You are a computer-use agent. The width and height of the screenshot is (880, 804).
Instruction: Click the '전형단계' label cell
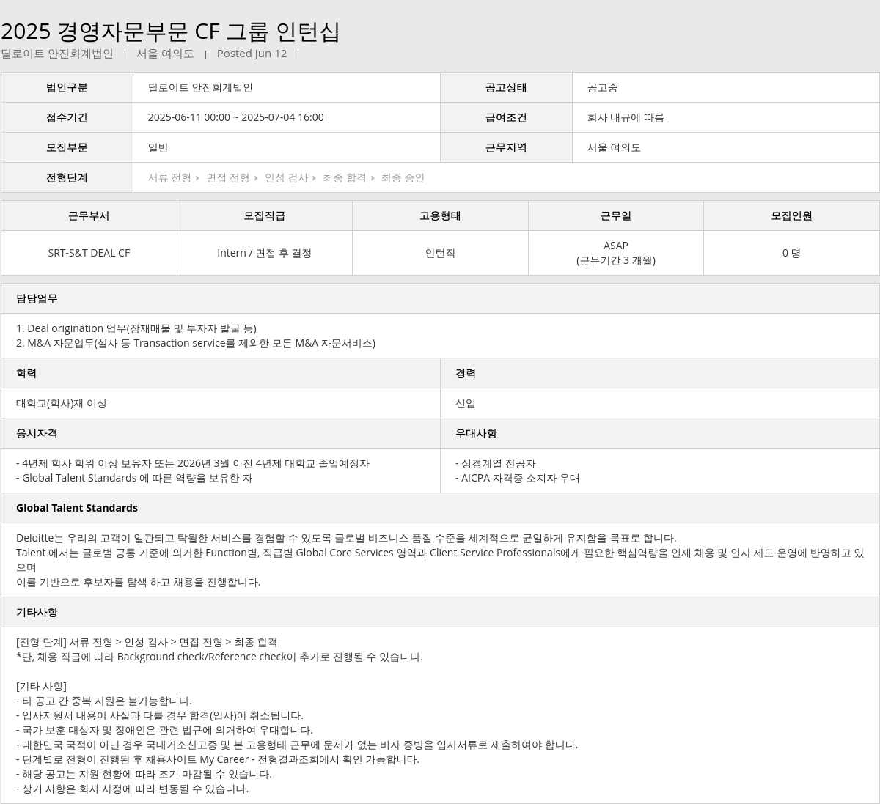[67, 177]
